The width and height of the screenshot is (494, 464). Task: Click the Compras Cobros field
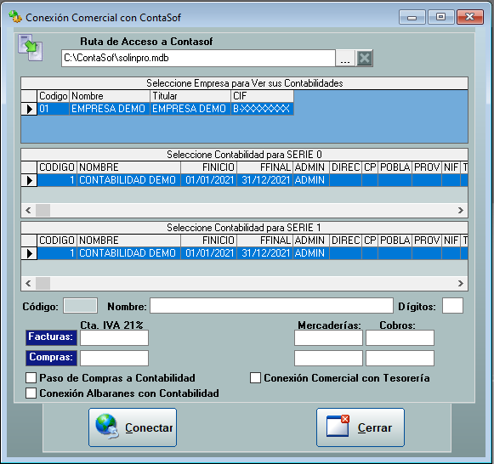(400, 359)
